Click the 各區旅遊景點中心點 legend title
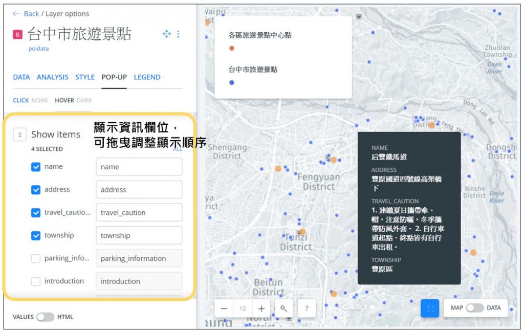This screenshot has height=332, width=524. pos(260,35)
